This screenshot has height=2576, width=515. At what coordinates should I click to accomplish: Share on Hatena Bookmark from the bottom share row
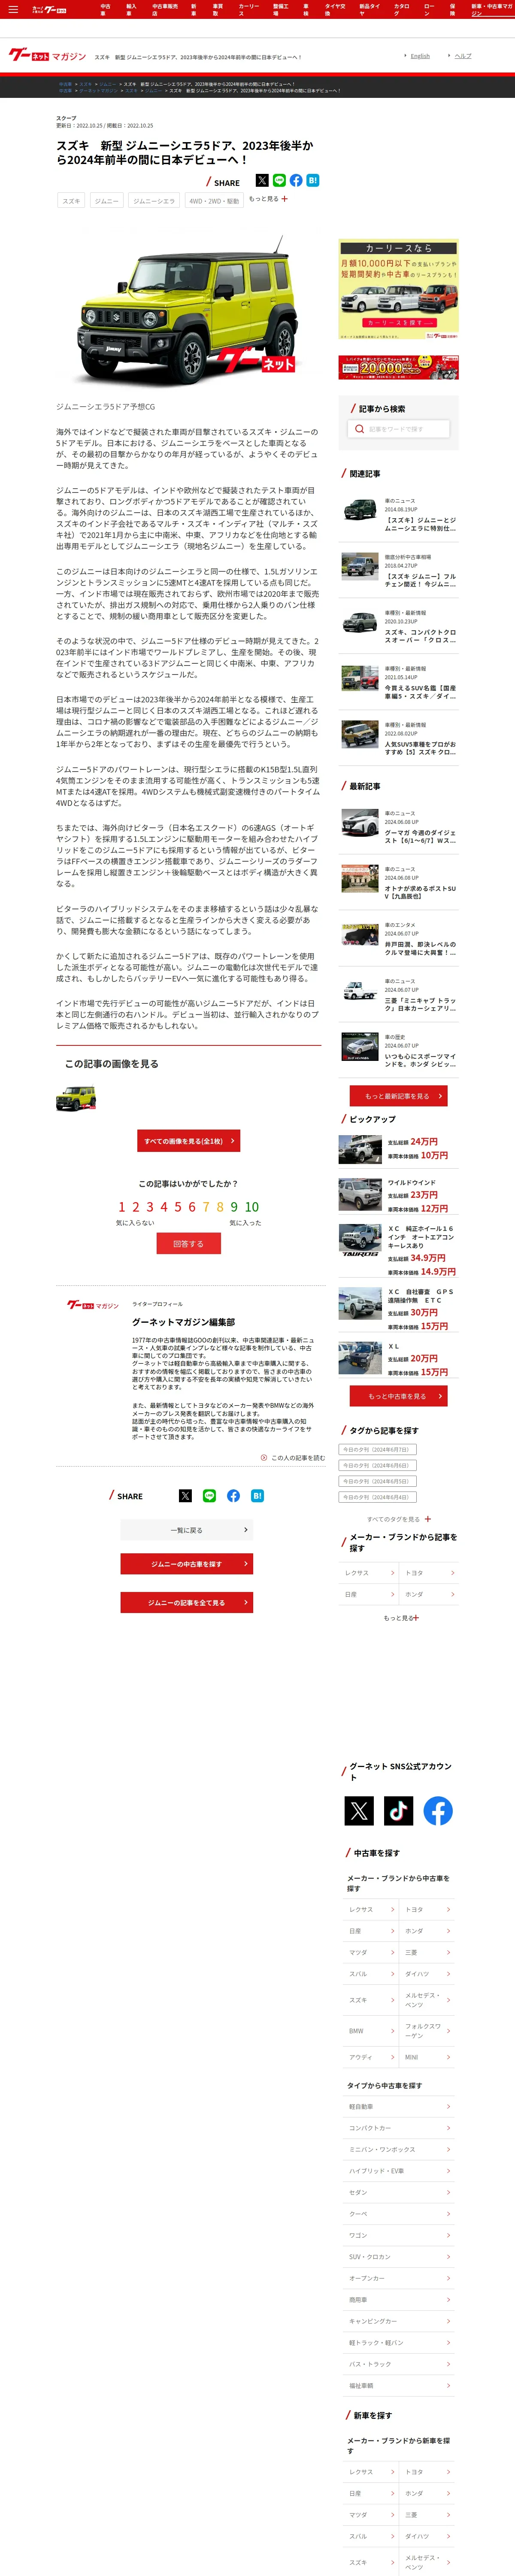[257, 1496]
